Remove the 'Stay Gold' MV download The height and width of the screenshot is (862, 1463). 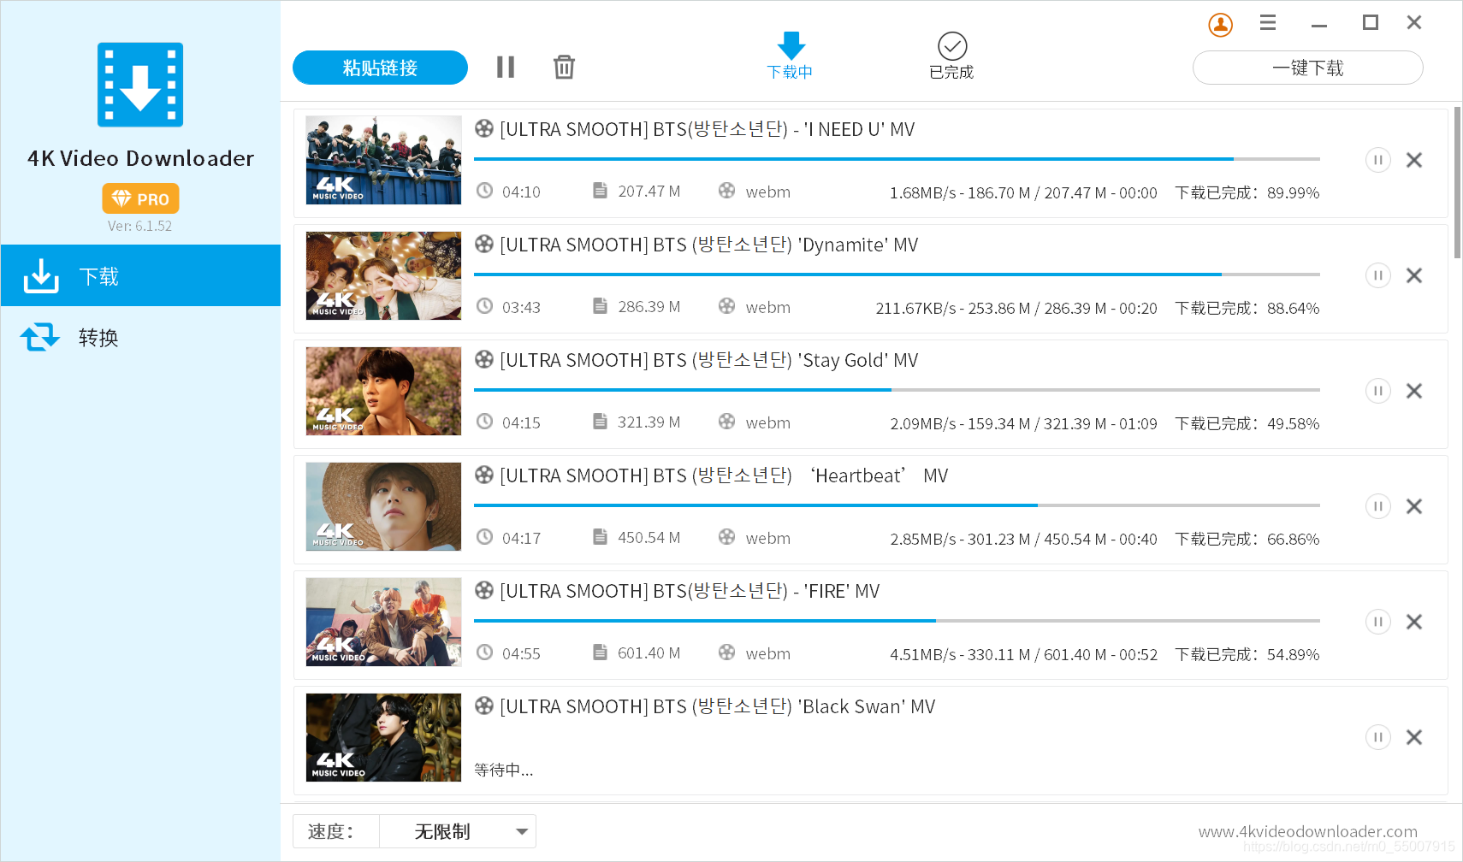coord(1414,391)
